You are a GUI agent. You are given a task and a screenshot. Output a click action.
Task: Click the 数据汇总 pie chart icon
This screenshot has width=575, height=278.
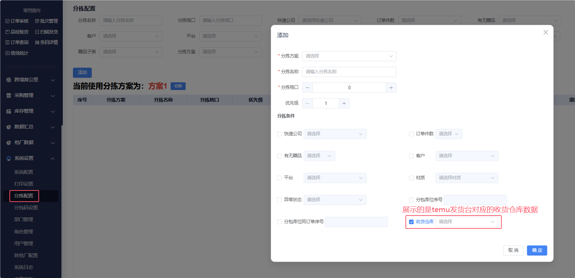tap(9, 127)
